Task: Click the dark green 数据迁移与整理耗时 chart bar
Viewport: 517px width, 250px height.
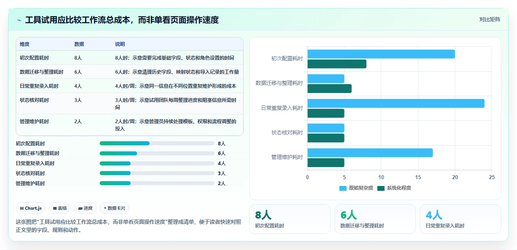Action: tap(329, 89)
